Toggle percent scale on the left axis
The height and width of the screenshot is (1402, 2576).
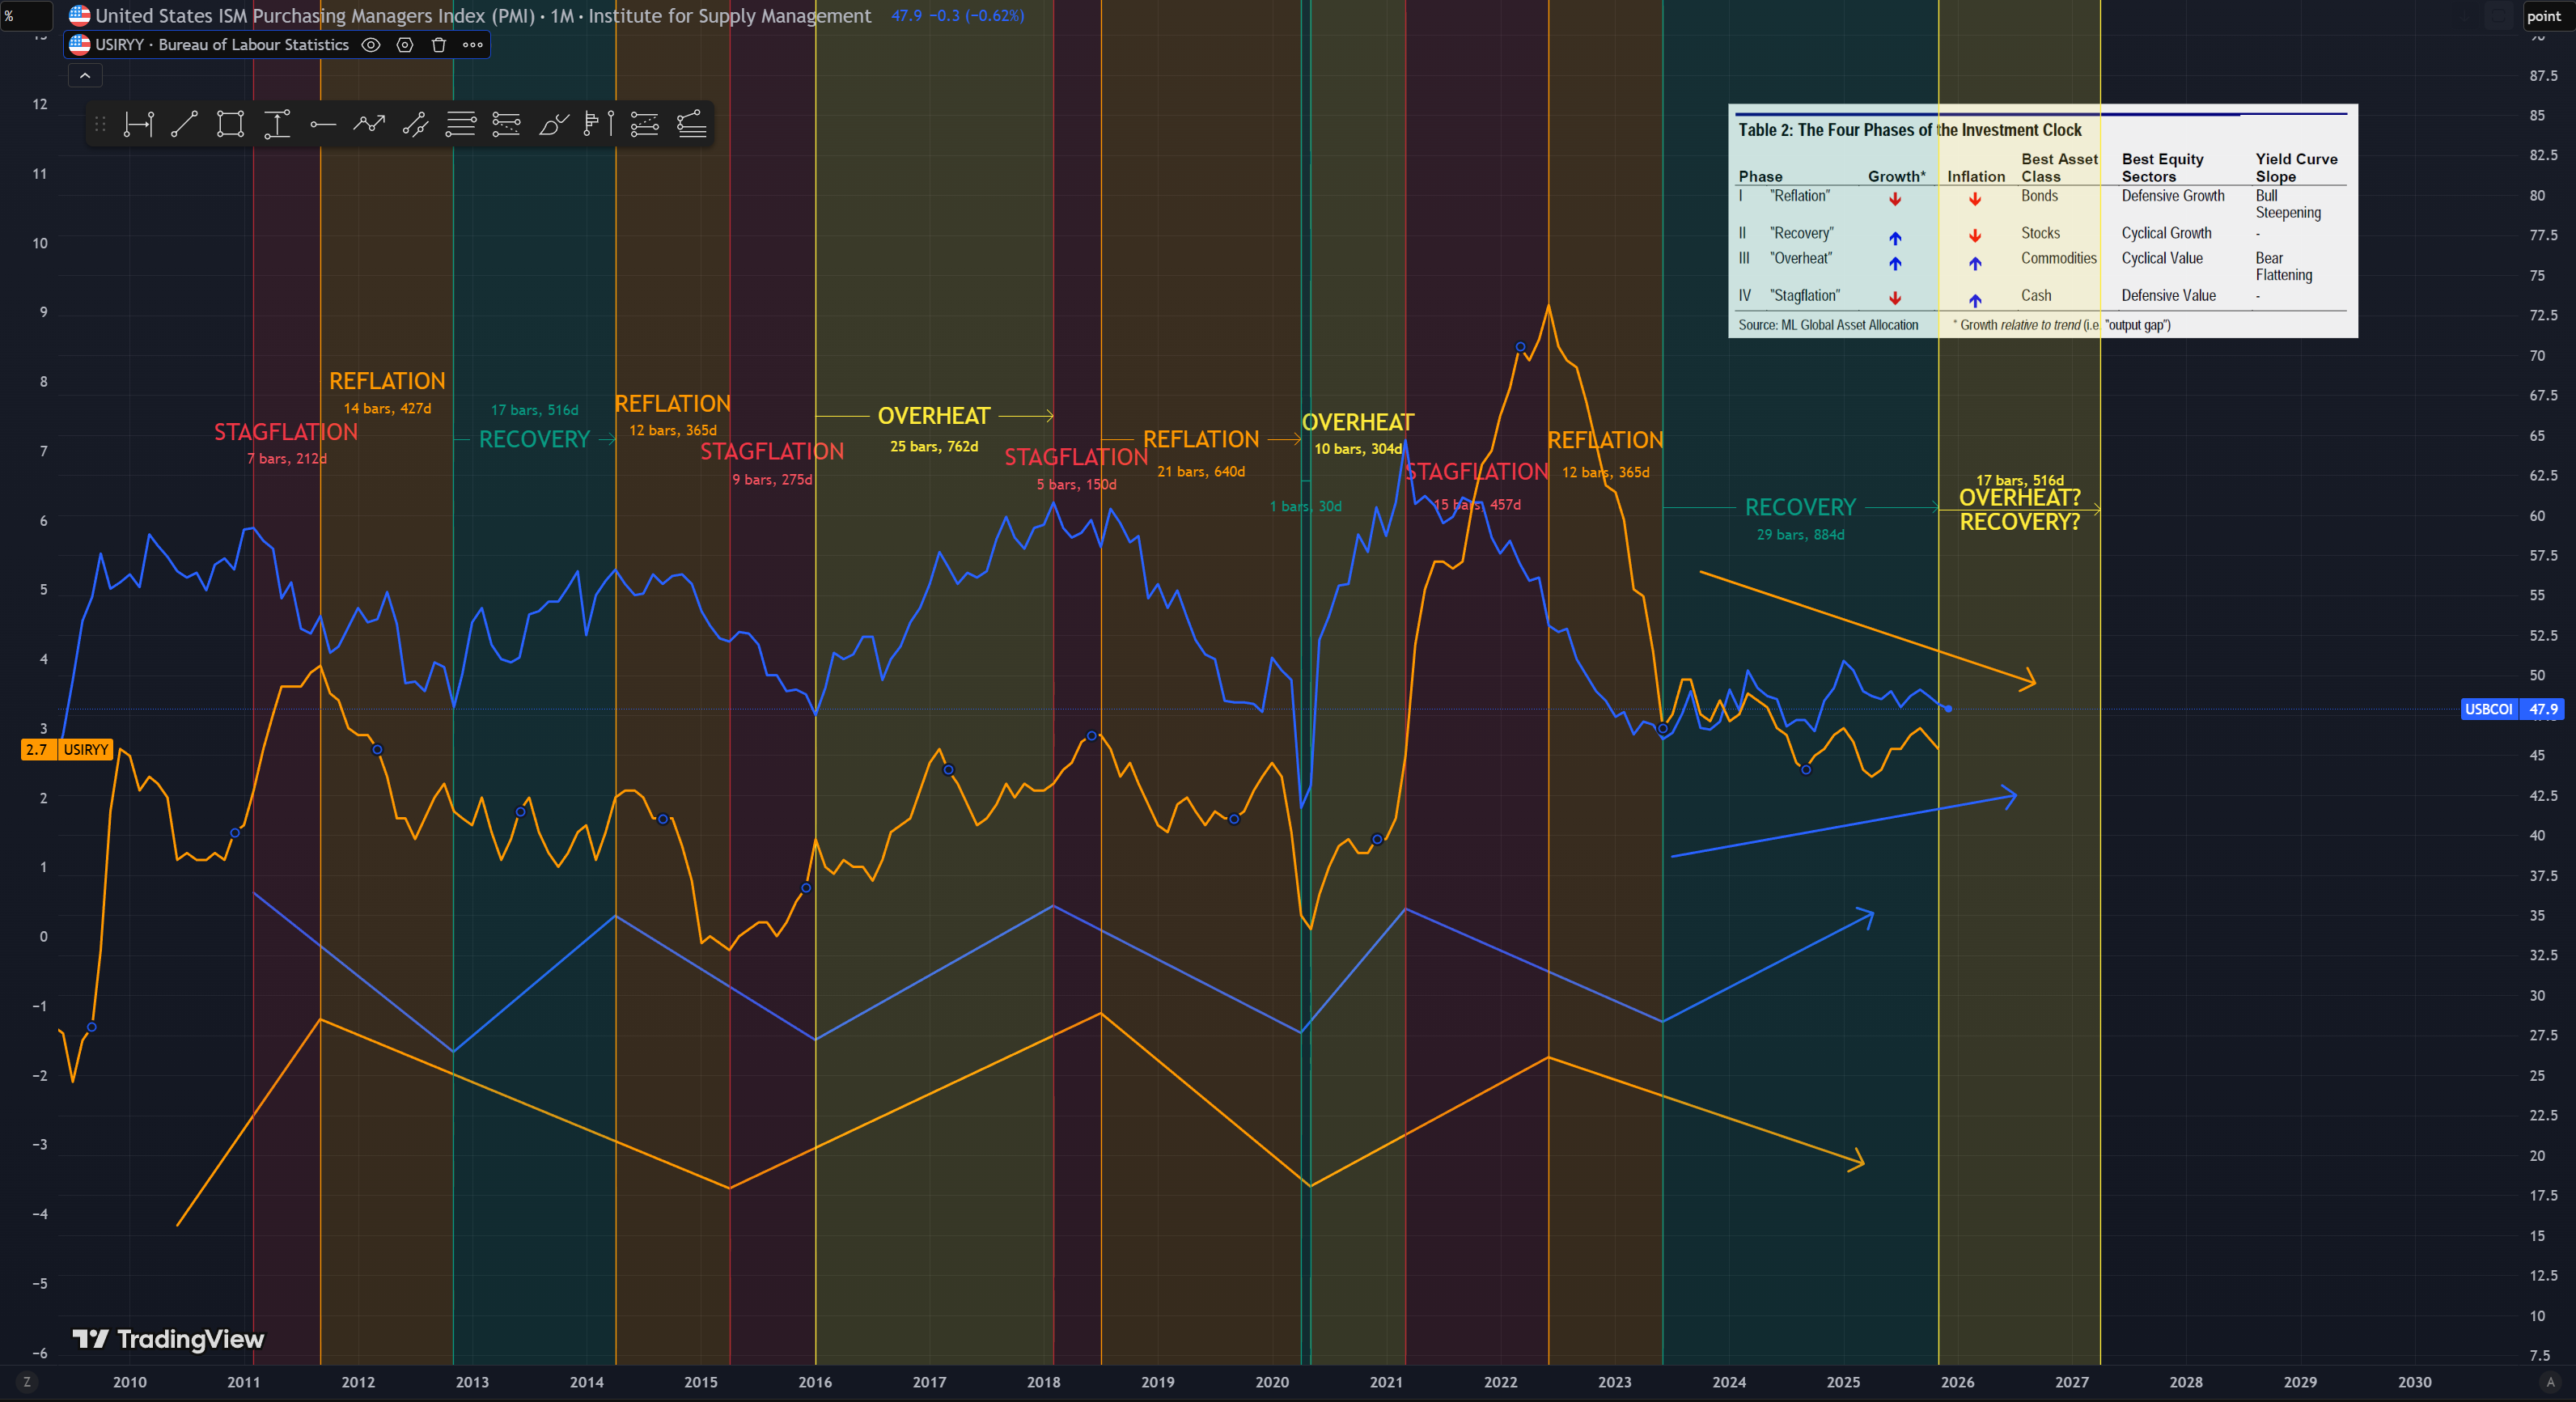coord(10,15)
